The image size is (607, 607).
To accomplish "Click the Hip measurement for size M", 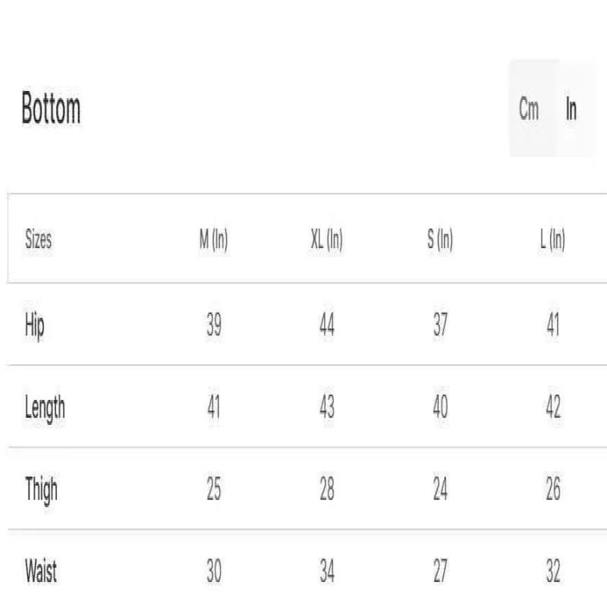I will [214, 326].
